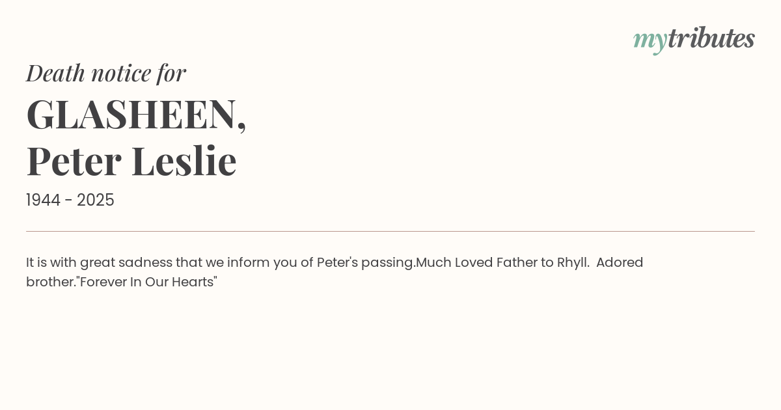Image resolution: width=781 pixels, height=410 pixels.
Task: Click the death year 2025
Action: [96, 200]
